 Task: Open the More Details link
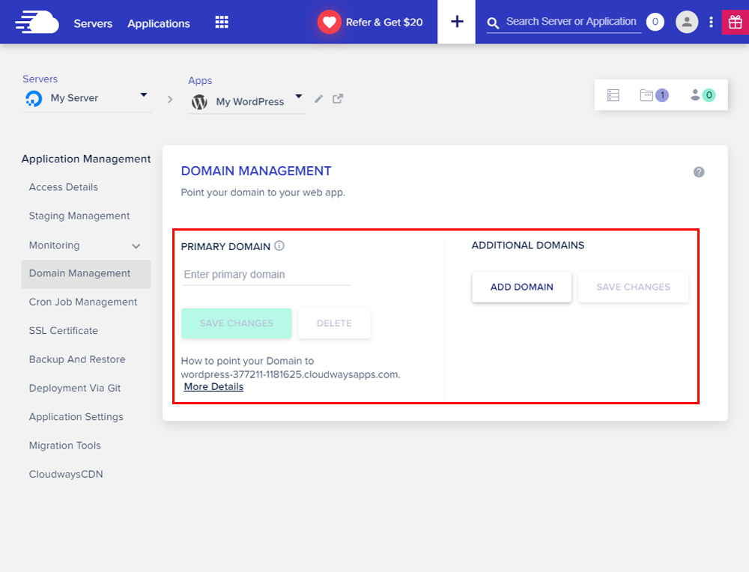[213, 387]
